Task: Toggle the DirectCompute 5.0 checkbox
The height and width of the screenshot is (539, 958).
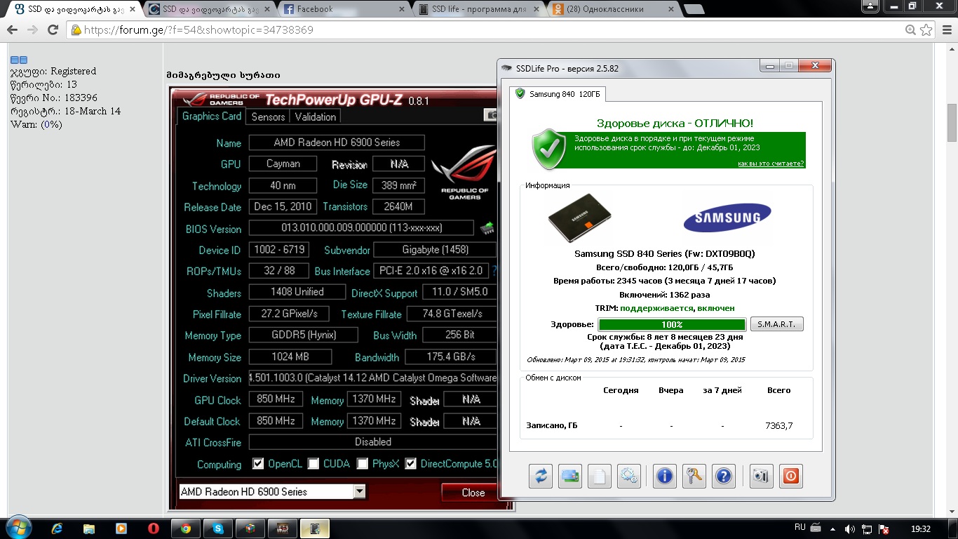Action: [410, 464]
